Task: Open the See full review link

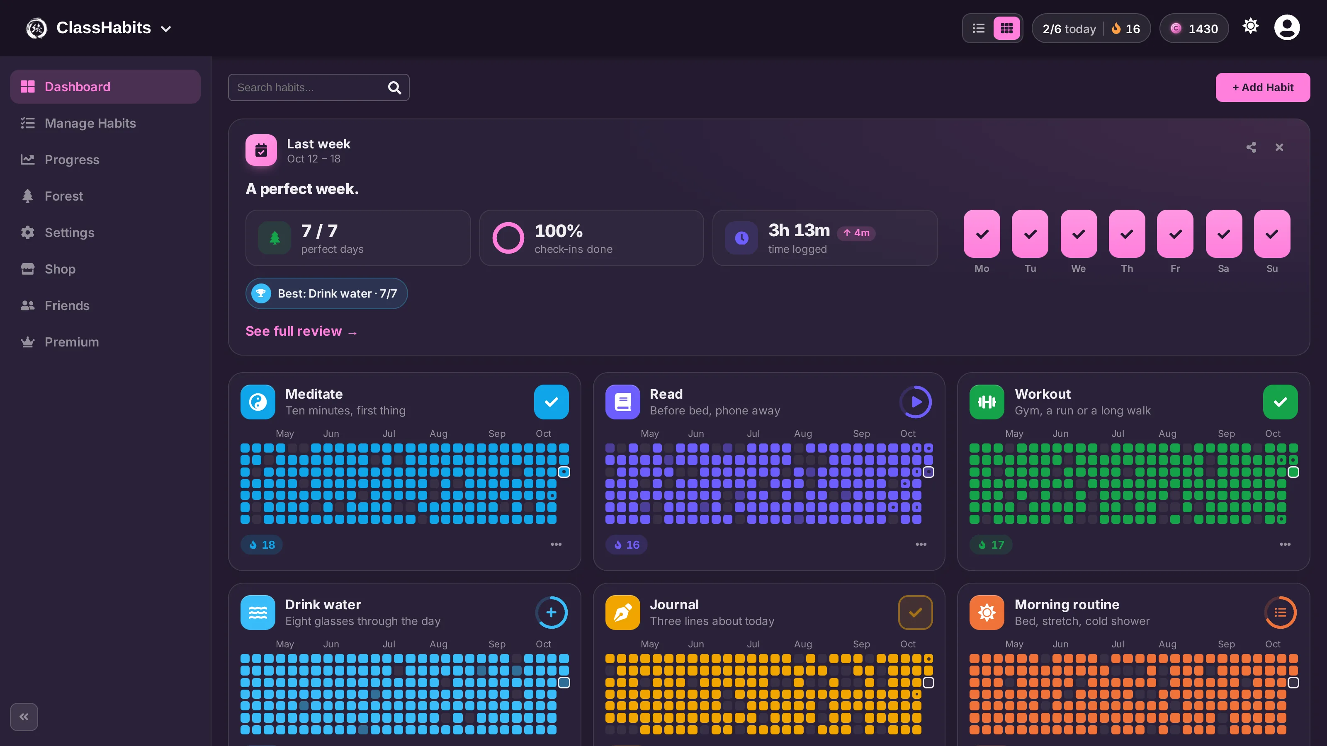Action: pos(301,331)
